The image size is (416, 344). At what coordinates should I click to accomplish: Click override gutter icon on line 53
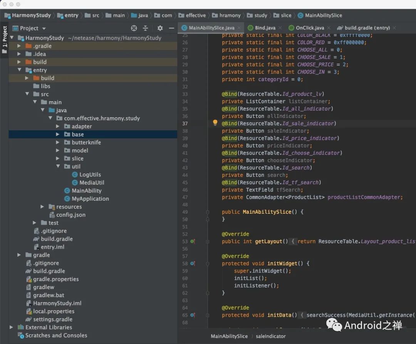(x=193, y=241)
